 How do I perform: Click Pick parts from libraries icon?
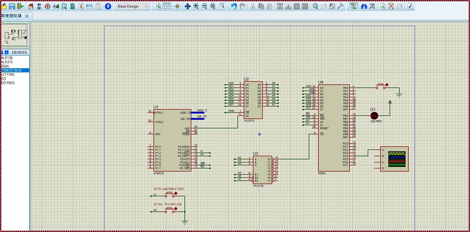click(x=315, y=6)
